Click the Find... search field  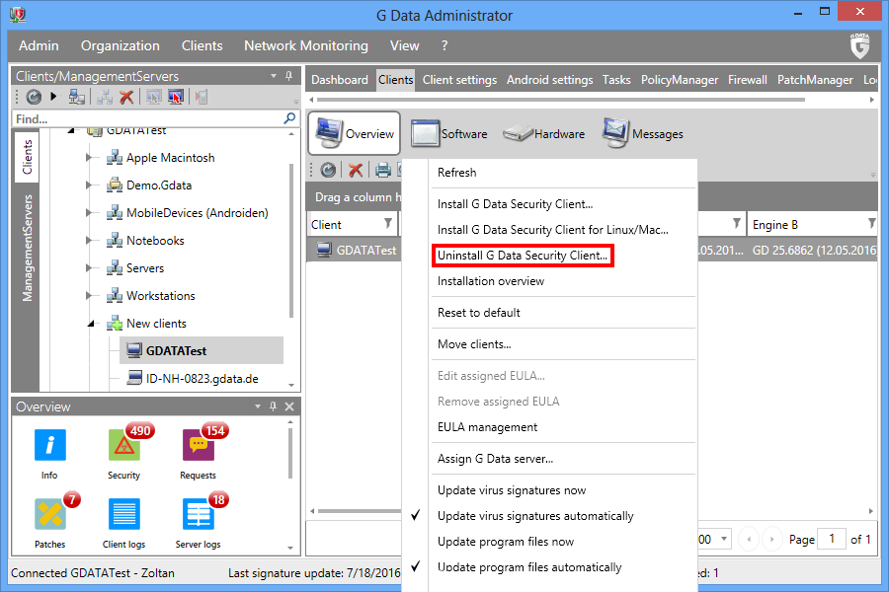pos(147,119)
